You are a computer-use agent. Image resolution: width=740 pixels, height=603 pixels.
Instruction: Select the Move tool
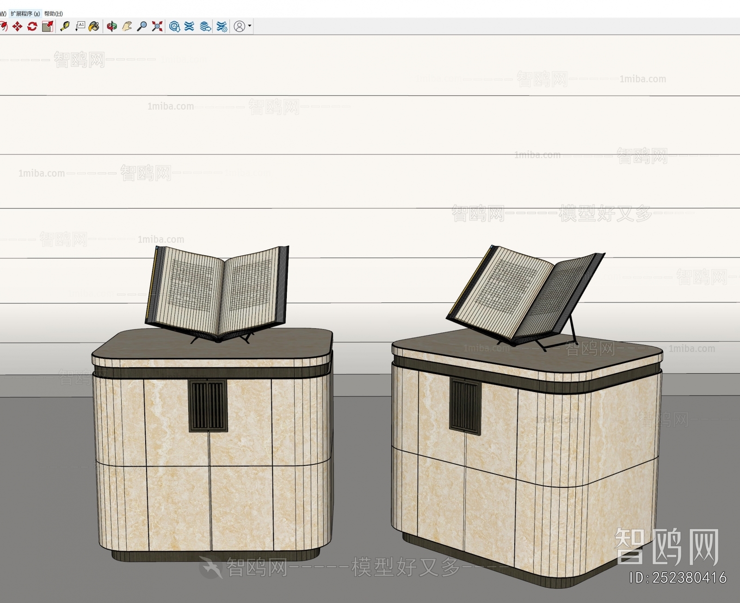pyautogui.click(x=17, y=26)
